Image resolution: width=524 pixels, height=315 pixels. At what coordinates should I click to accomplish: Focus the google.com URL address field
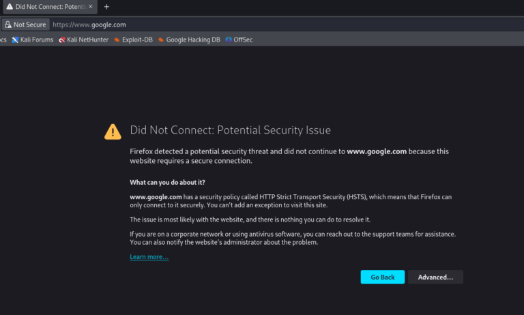tap(287, 25)
